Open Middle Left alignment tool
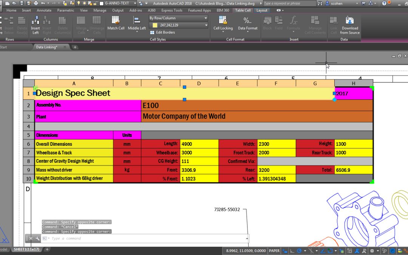Viewport: 408px width, 255px height. coord(137,20)
